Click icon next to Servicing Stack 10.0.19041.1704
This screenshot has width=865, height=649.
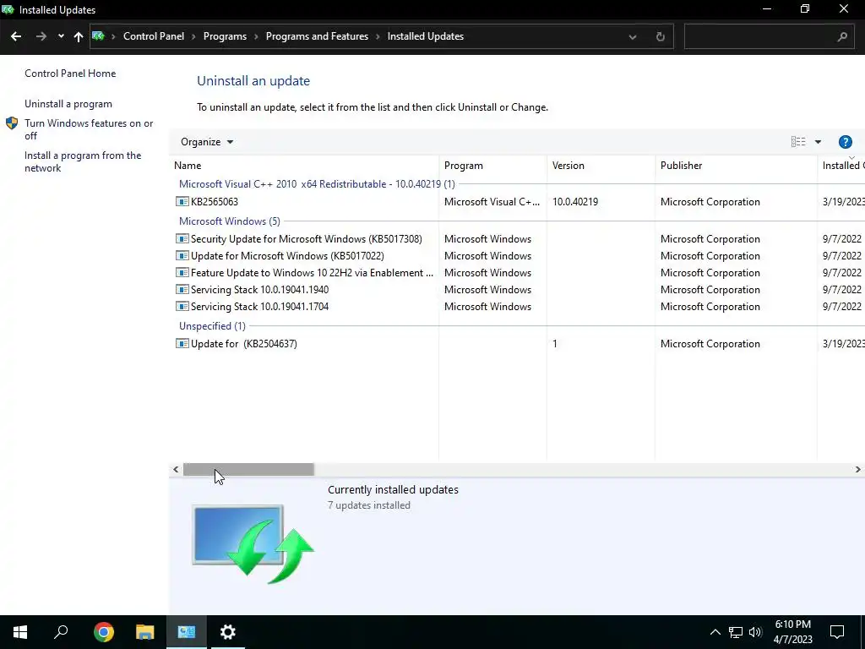click(182, 306)
